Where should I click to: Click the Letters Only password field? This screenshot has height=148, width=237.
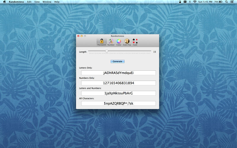click(118, 73)
